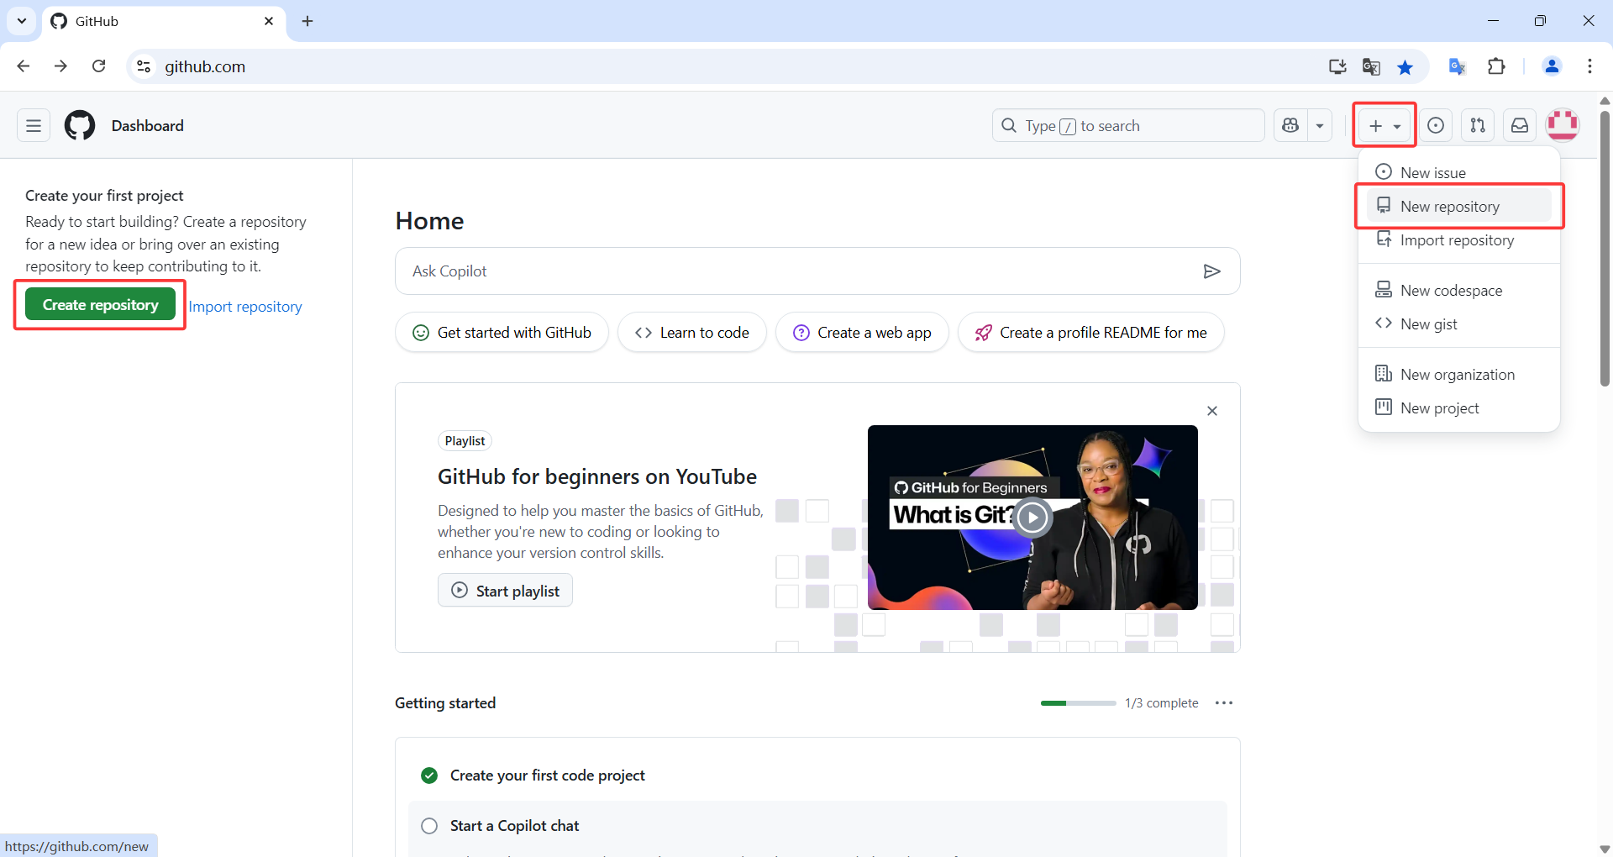Dismiss the Playlist card with X
The height and width of the screenshot is (857, 1613).
point(1211,411)
